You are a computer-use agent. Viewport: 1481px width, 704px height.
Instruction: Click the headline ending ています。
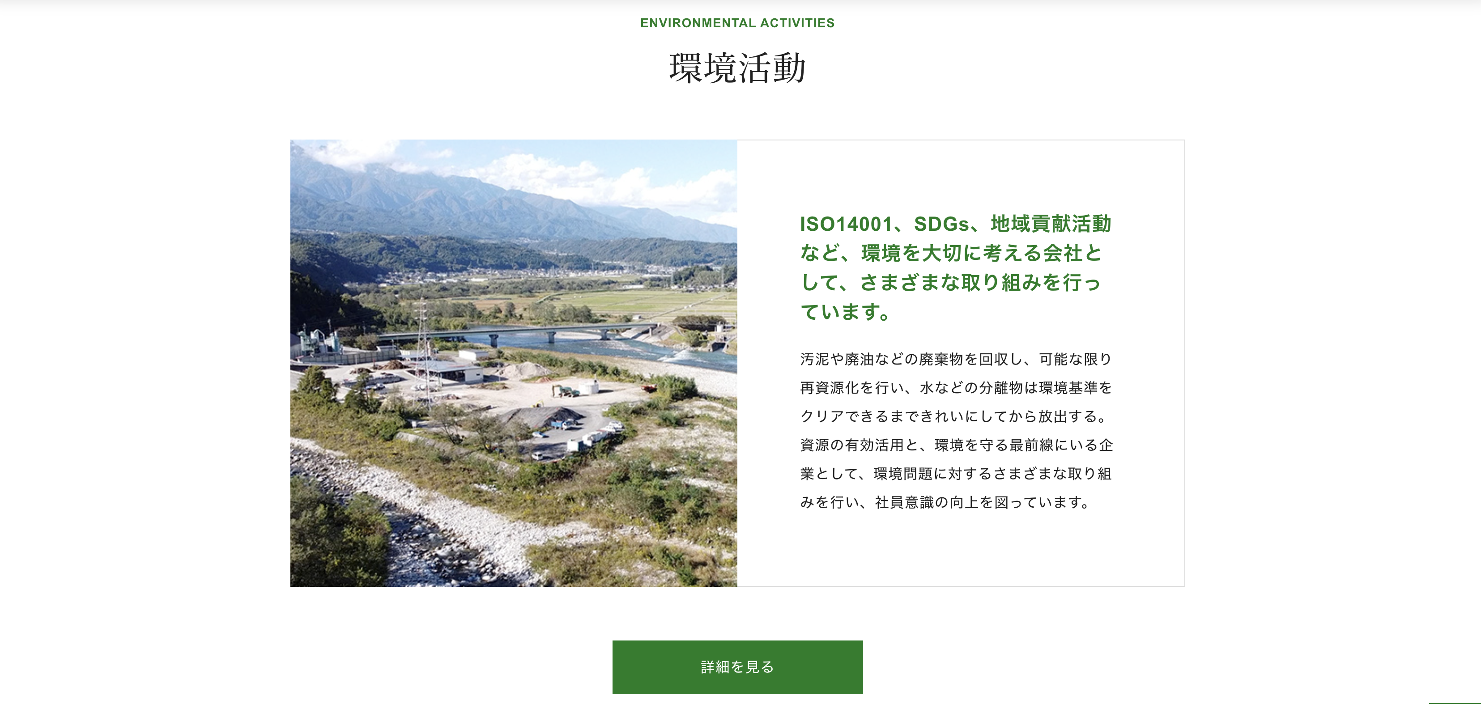tap(846, 311)
